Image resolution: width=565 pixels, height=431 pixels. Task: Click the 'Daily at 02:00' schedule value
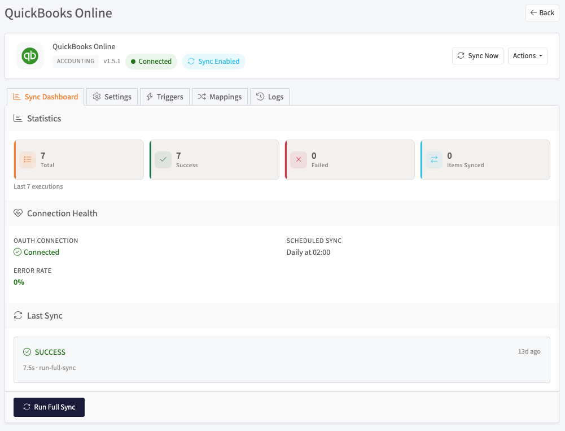pyautogui.click(x=308, y=252)
